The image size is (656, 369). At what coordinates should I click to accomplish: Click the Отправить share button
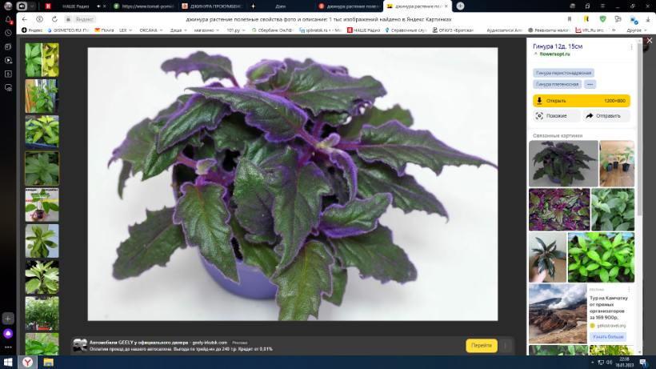[x=606, y=116]
